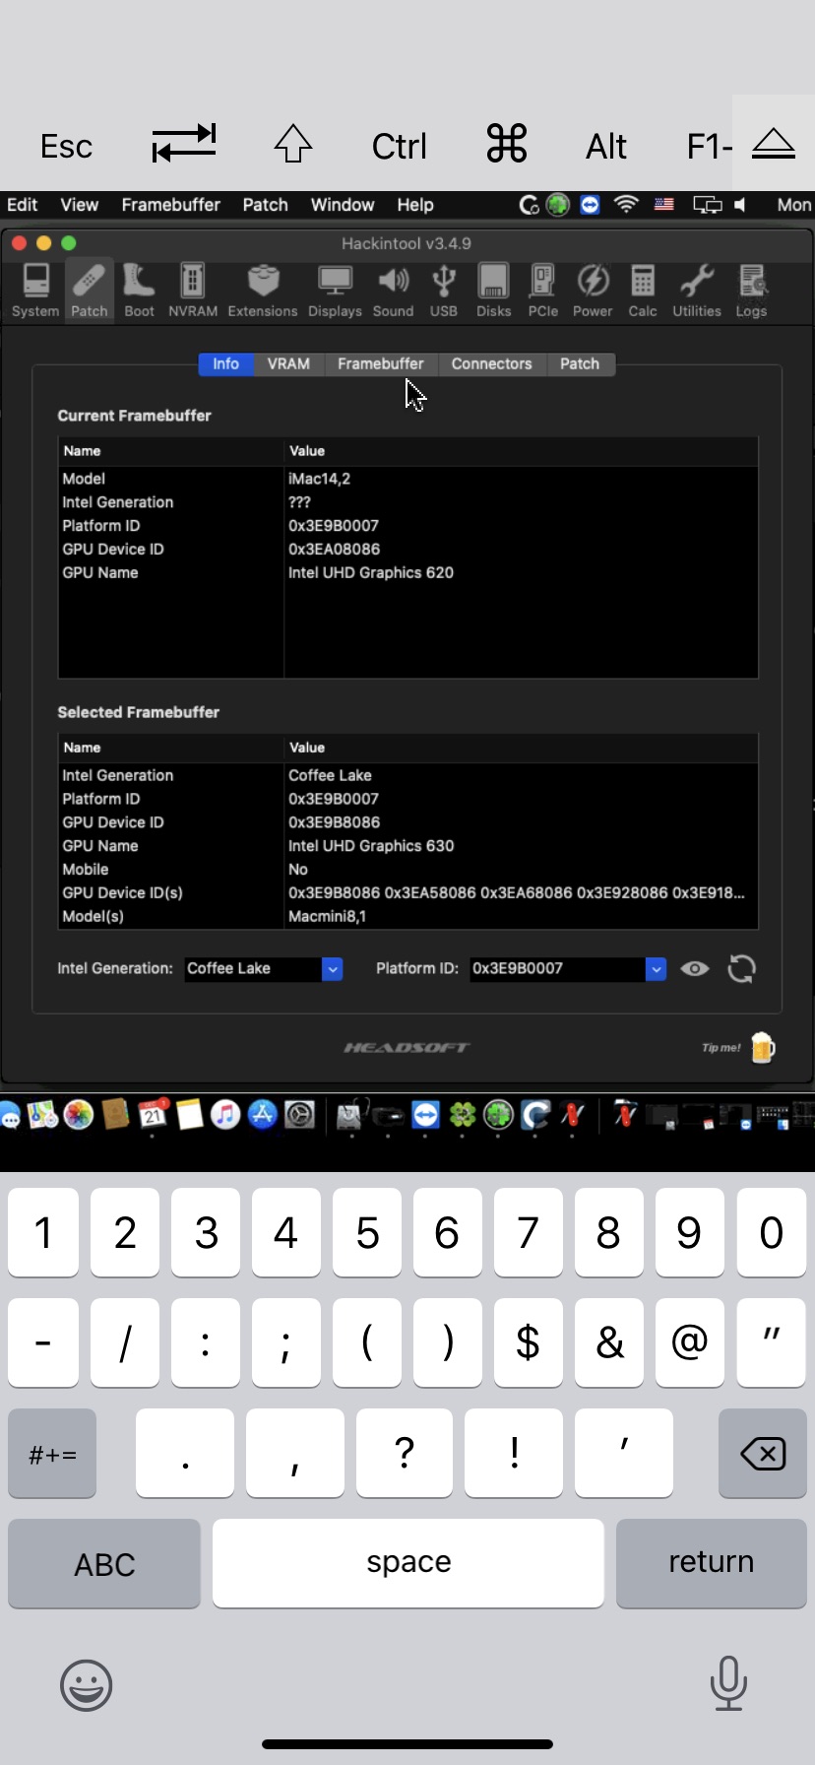Tap the backspace delete key
Screen dimensions: 815x1765
point(763,1454)
